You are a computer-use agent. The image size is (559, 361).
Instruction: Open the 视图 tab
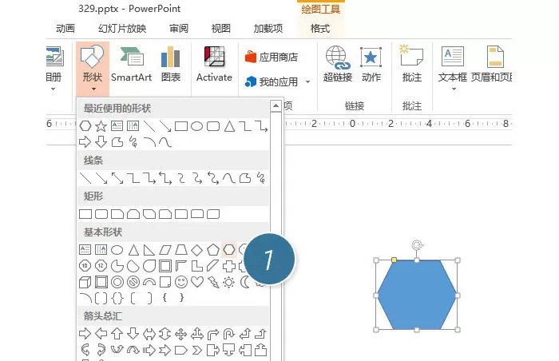[x=220, y=28]
